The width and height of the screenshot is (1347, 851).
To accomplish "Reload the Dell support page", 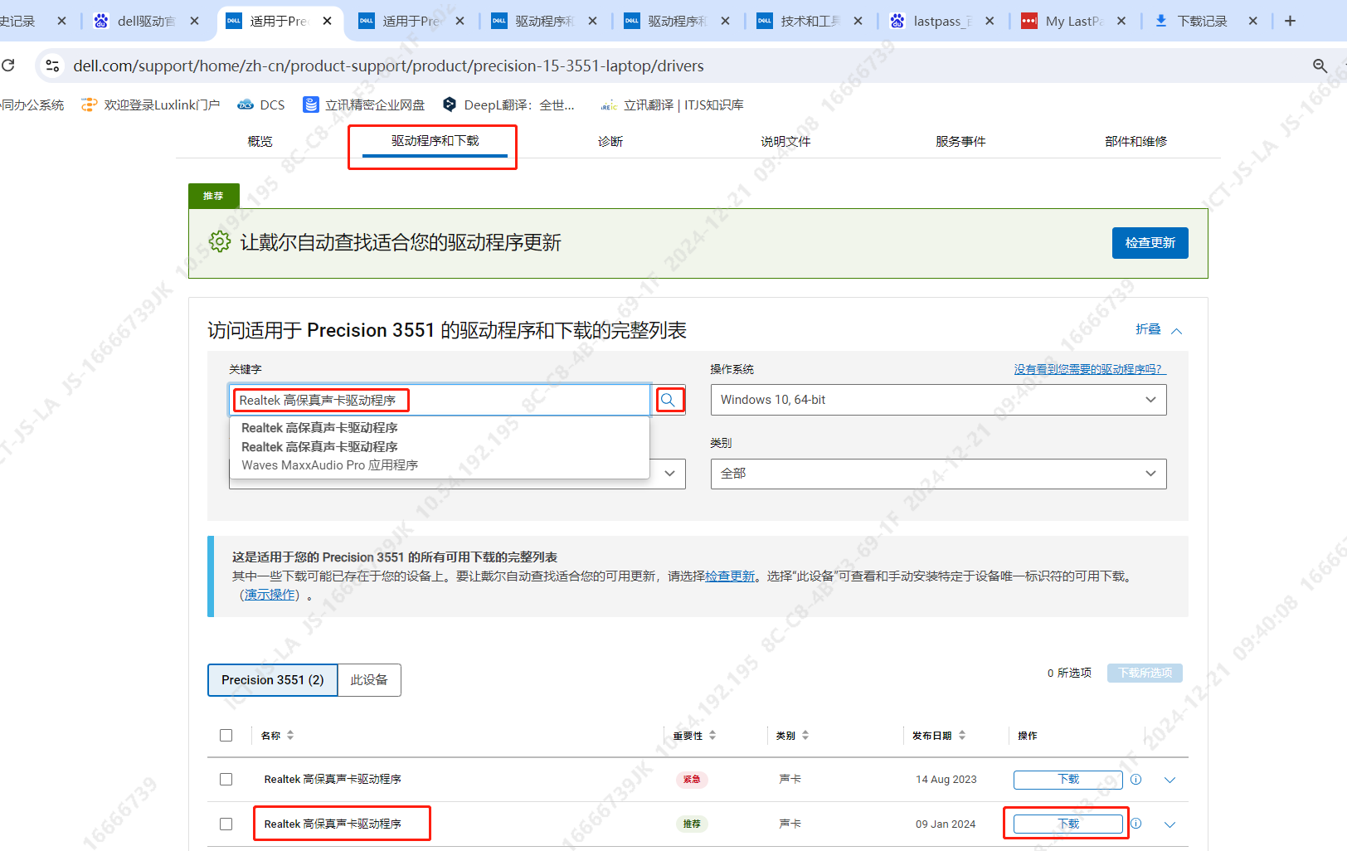I will tap(8, 65).
